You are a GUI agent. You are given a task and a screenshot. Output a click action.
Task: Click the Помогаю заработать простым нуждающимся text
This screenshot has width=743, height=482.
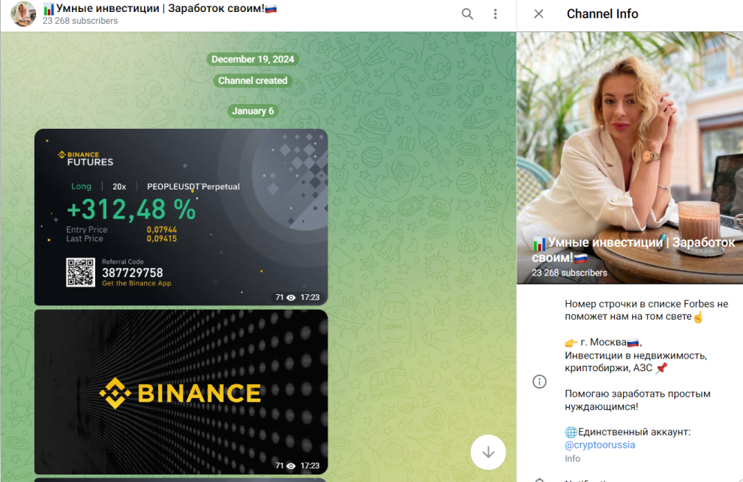point(637,400)
